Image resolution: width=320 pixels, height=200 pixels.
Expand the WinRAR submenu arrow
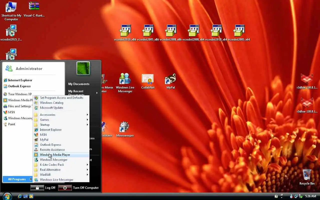[x=87, y=175]
